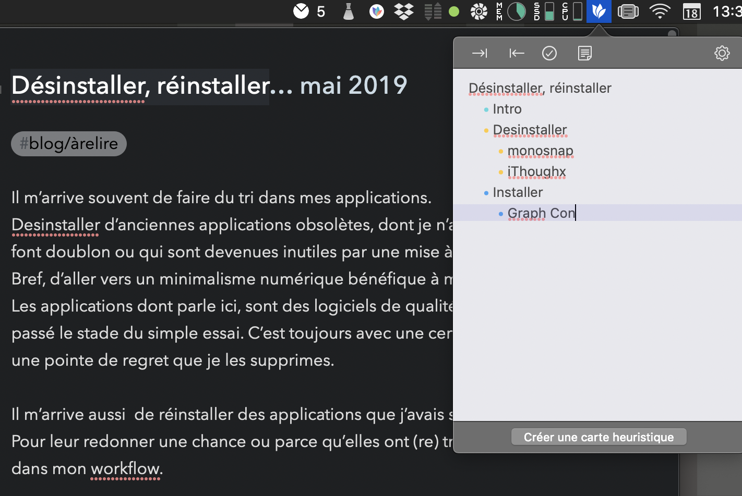The height and width of the screenshot is (496, 742).
Task: Click the Désinstaller, réinstaller outline title
Action: pos(540,88)
